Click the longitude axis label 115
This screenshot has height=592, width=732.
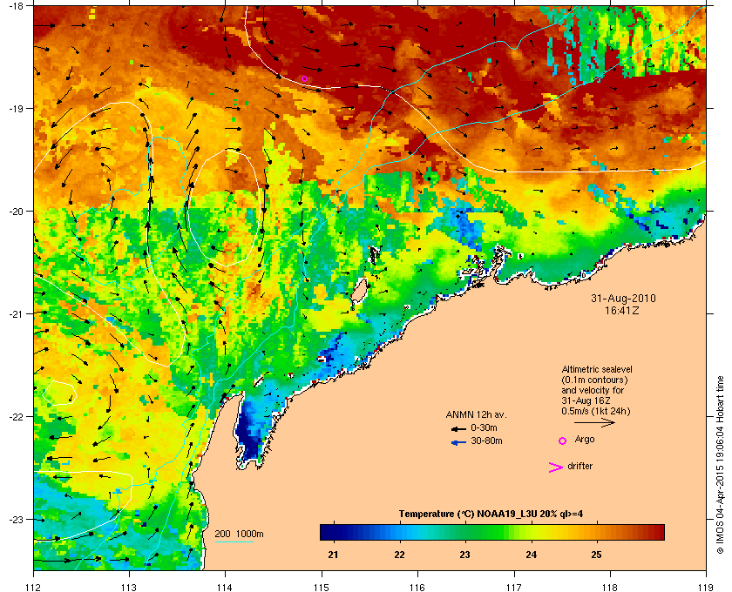322,588
